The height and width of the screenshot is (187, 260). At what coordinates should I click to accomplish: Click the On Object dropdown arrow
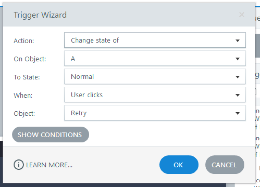[x=237, y=59]
